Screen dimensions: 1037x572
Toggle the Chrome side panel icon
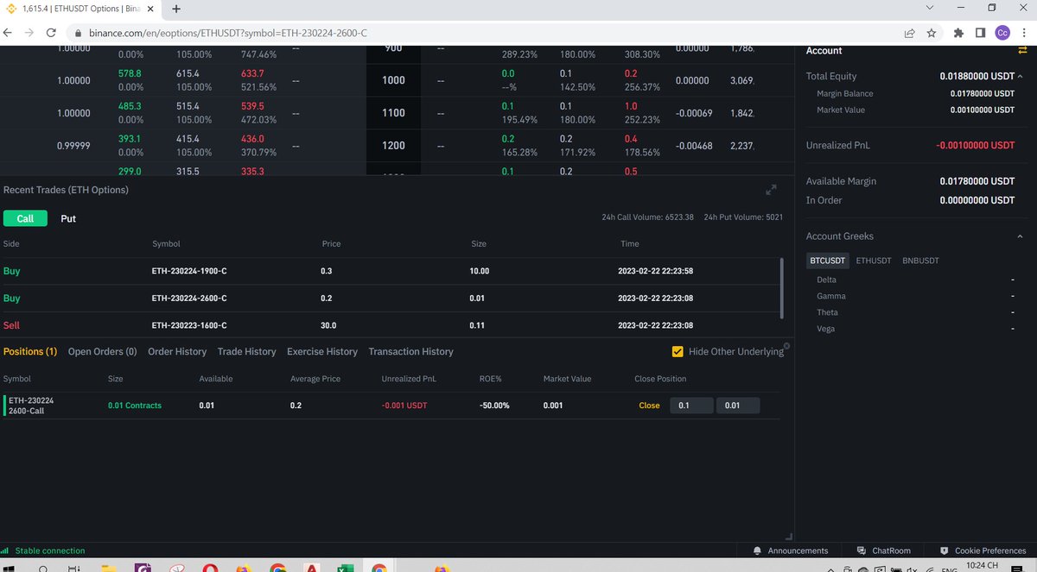[x=980, y=33]
